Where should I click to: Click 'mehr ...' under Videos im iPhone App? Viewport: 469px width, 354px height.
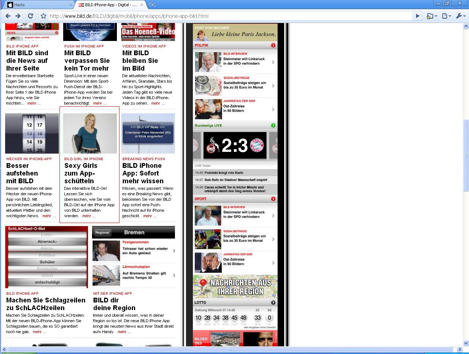(158, 103)
